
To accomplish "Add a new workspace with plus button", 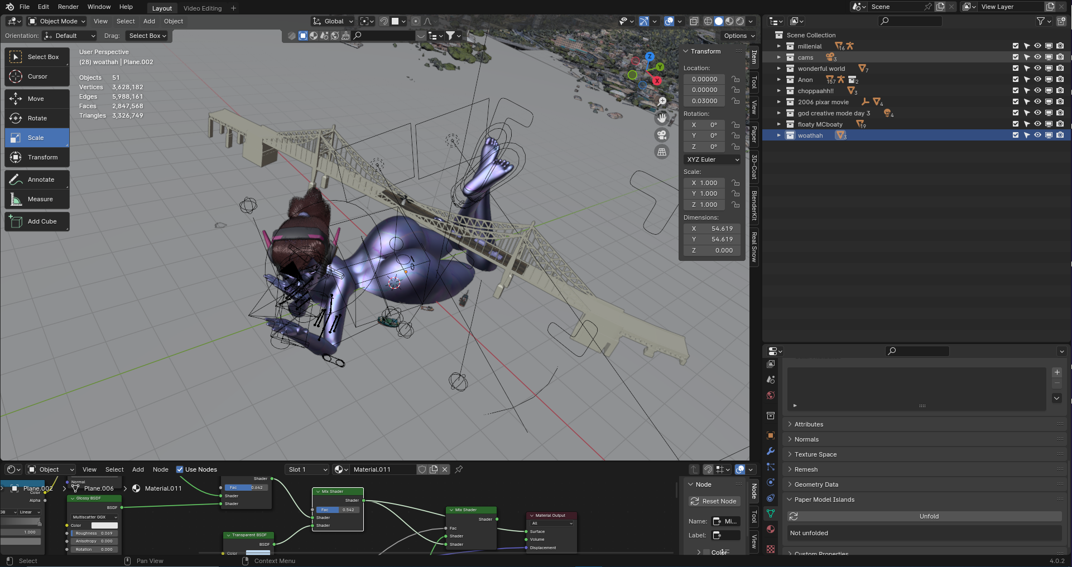I will point(233,8).
